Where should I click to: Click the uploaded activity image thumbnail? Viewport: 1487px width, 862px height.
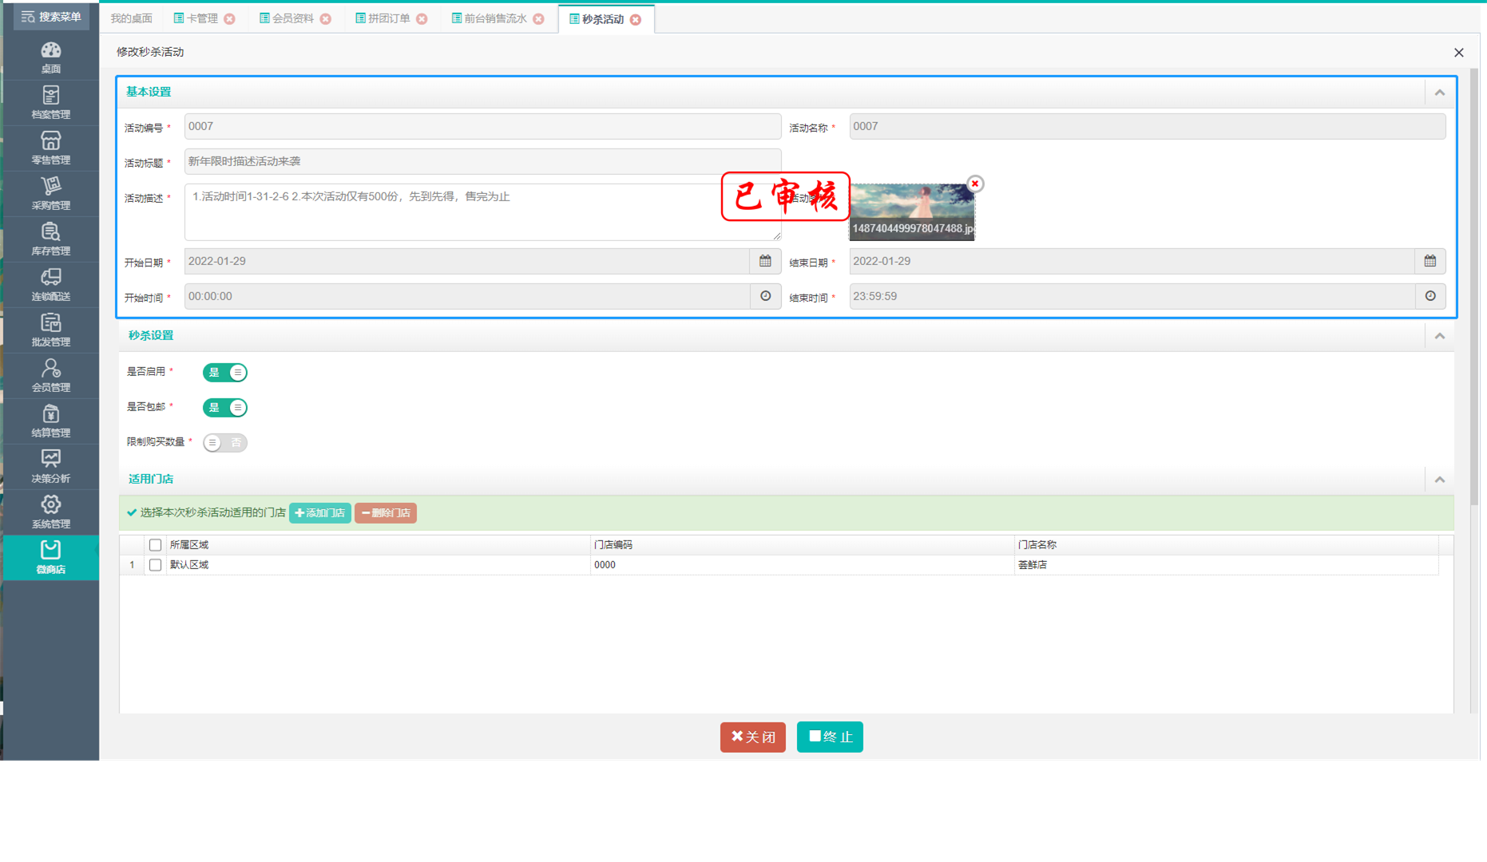click(x=912, y=212)
